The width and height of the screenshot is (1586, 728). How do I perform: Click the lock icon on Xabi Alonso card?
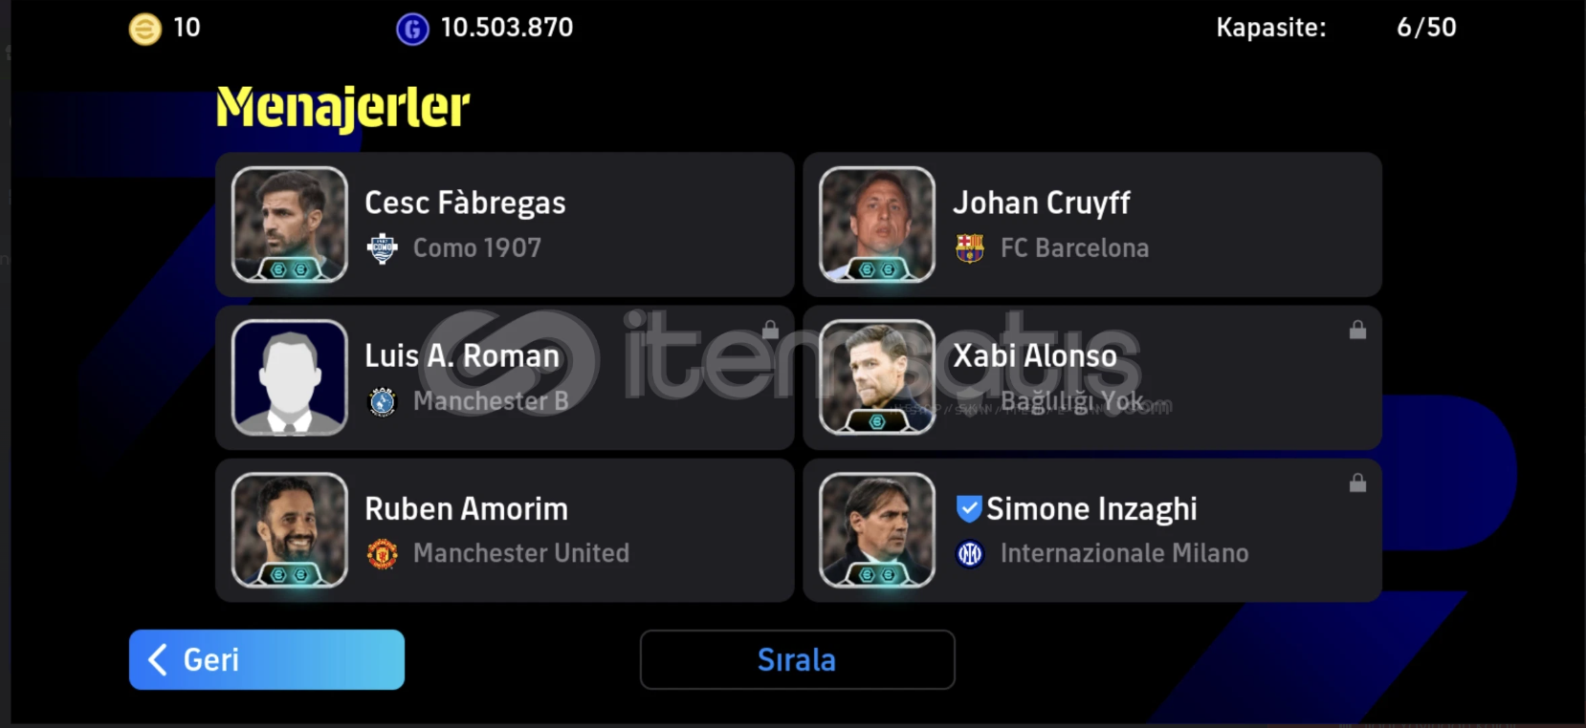pos(1357,330)
